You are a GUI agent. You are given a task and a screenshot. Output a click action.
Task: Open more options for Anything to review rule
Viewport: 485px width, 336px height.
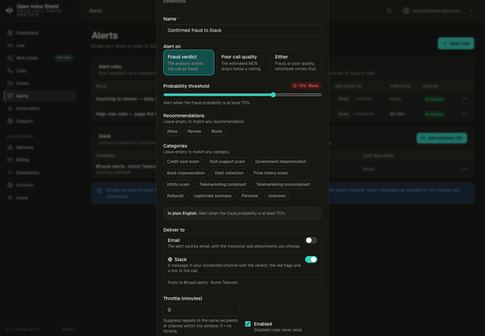[x=465, y=99]
